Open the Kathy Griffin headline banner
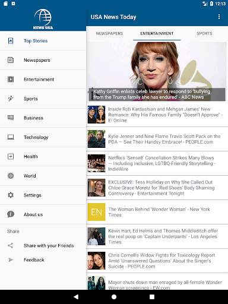Image resolution: width=228 pixels, height=304 pixels. [157, 94]
